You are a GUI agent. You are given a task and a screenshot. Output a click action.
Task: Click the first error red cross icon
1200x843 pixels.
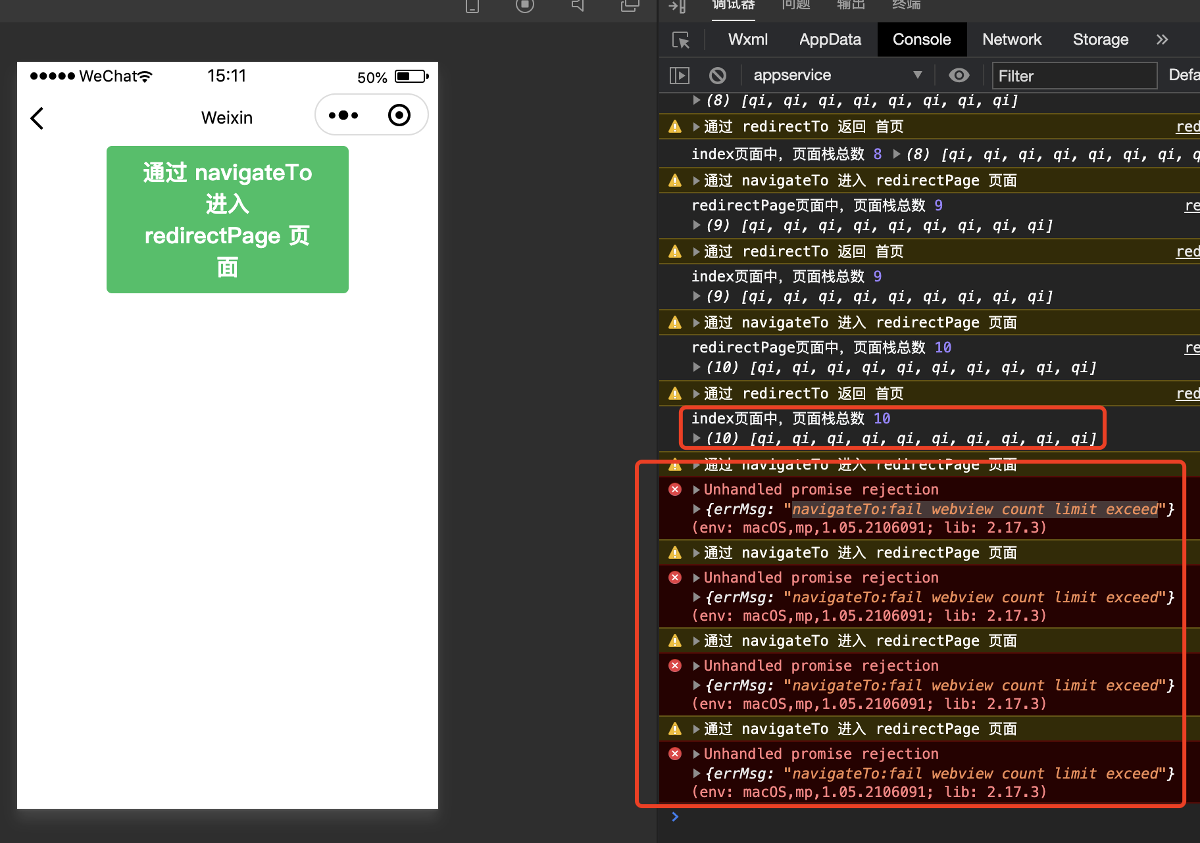click(x=675, y=489)
